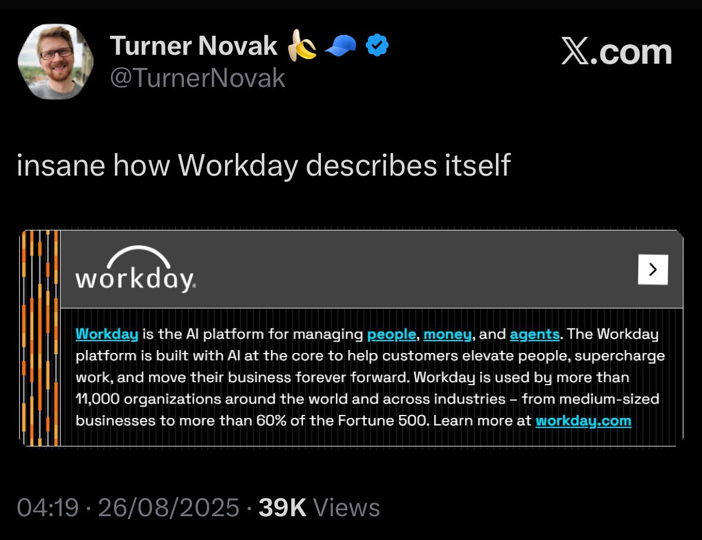Open the "money" hyperlink

pyautogui.click(x=447, y=334)
